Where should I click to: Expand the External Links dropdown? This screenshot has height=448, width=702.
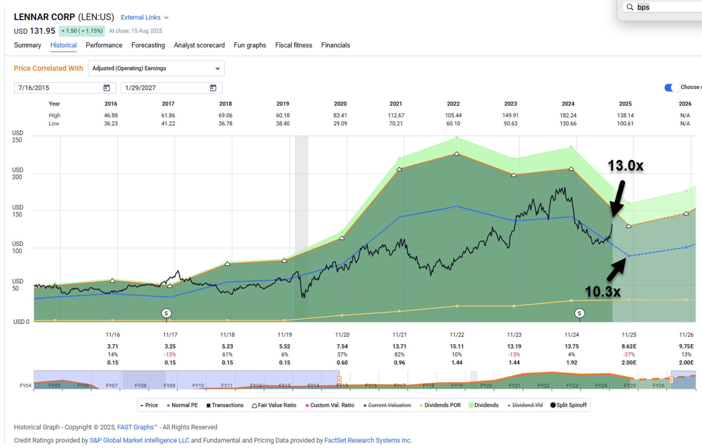(x=145, y=18)
